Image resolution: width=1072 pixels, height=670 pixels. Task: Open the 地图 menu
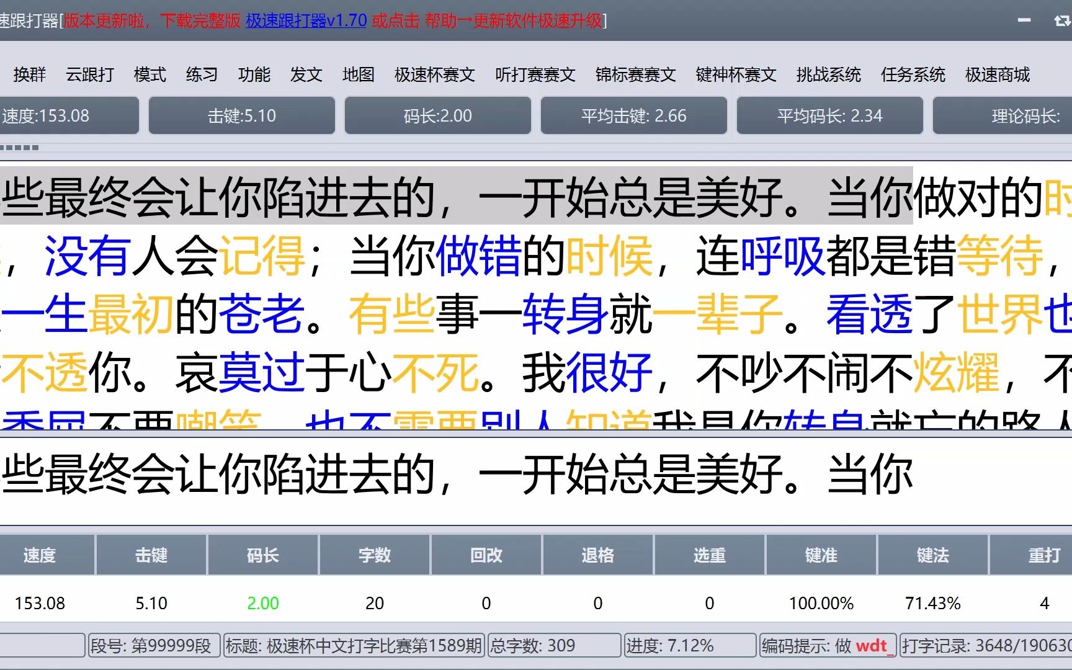click(359, 74)
